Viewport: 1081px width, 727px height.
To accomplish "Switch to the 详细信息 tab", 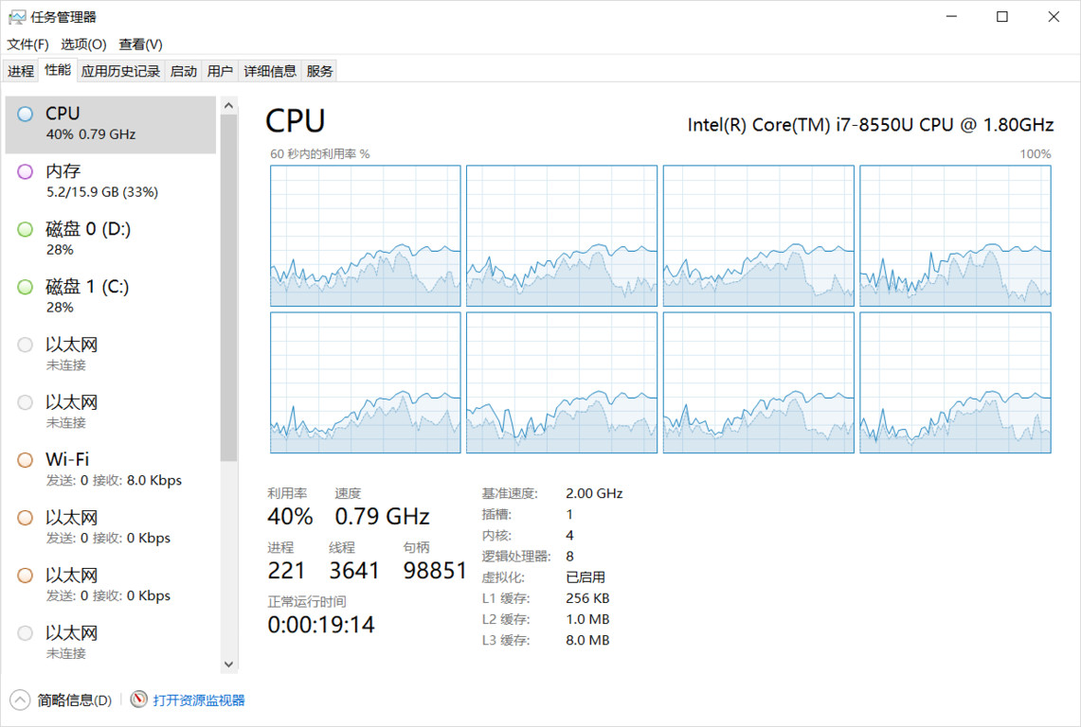I will 270,71.
